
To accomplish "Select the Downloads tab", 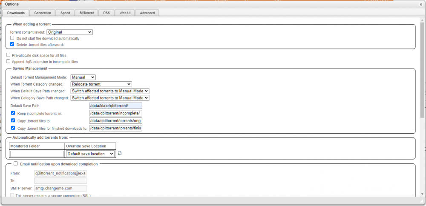I will (x=16, y=13).
